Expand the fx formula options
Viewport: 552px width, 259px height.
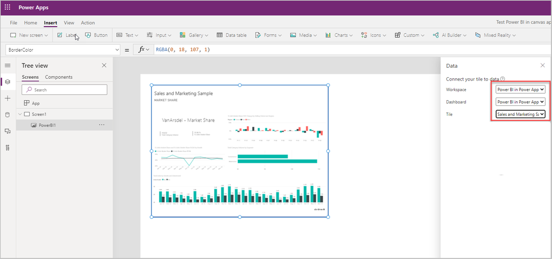[x=143, y=50]
